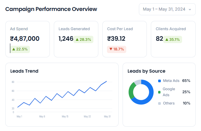Screen dimensions: 201x131
Task: Click the Cost Per Lead card label
Action: pyautogui.click(x=120, y=29)
